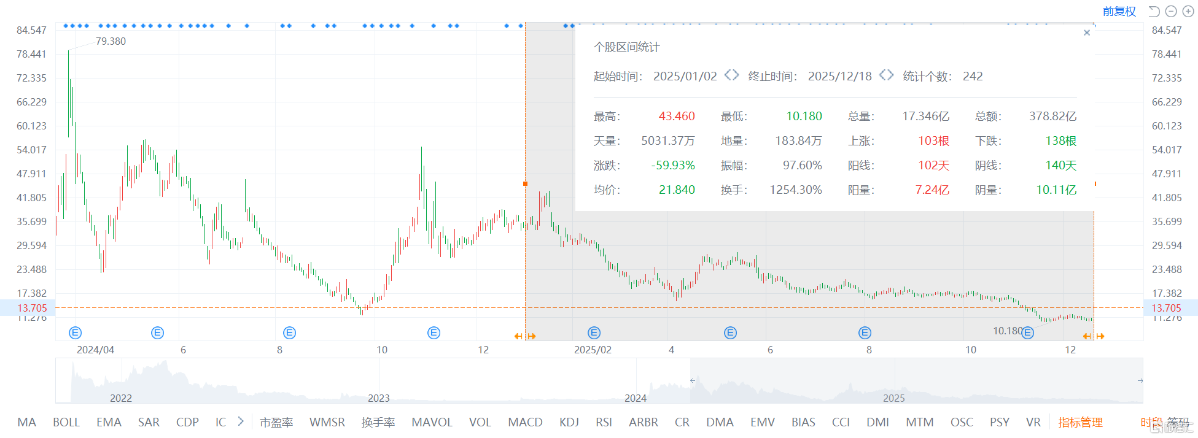Select the BOLL indicator tab
The image size is (1198, 438).
[66, 422]
